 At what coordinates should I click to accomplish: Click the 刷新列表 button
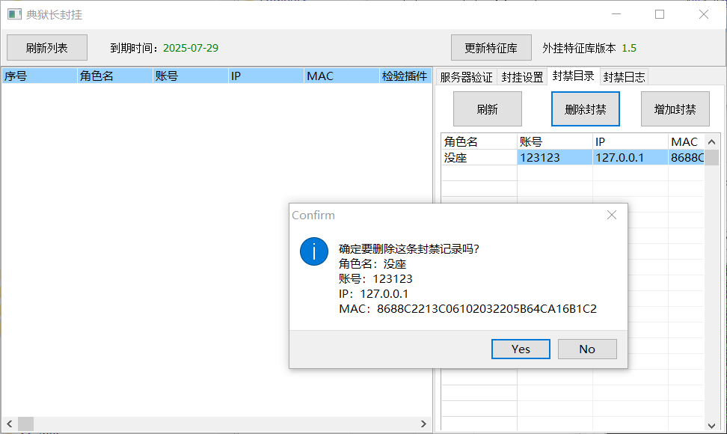47,48
